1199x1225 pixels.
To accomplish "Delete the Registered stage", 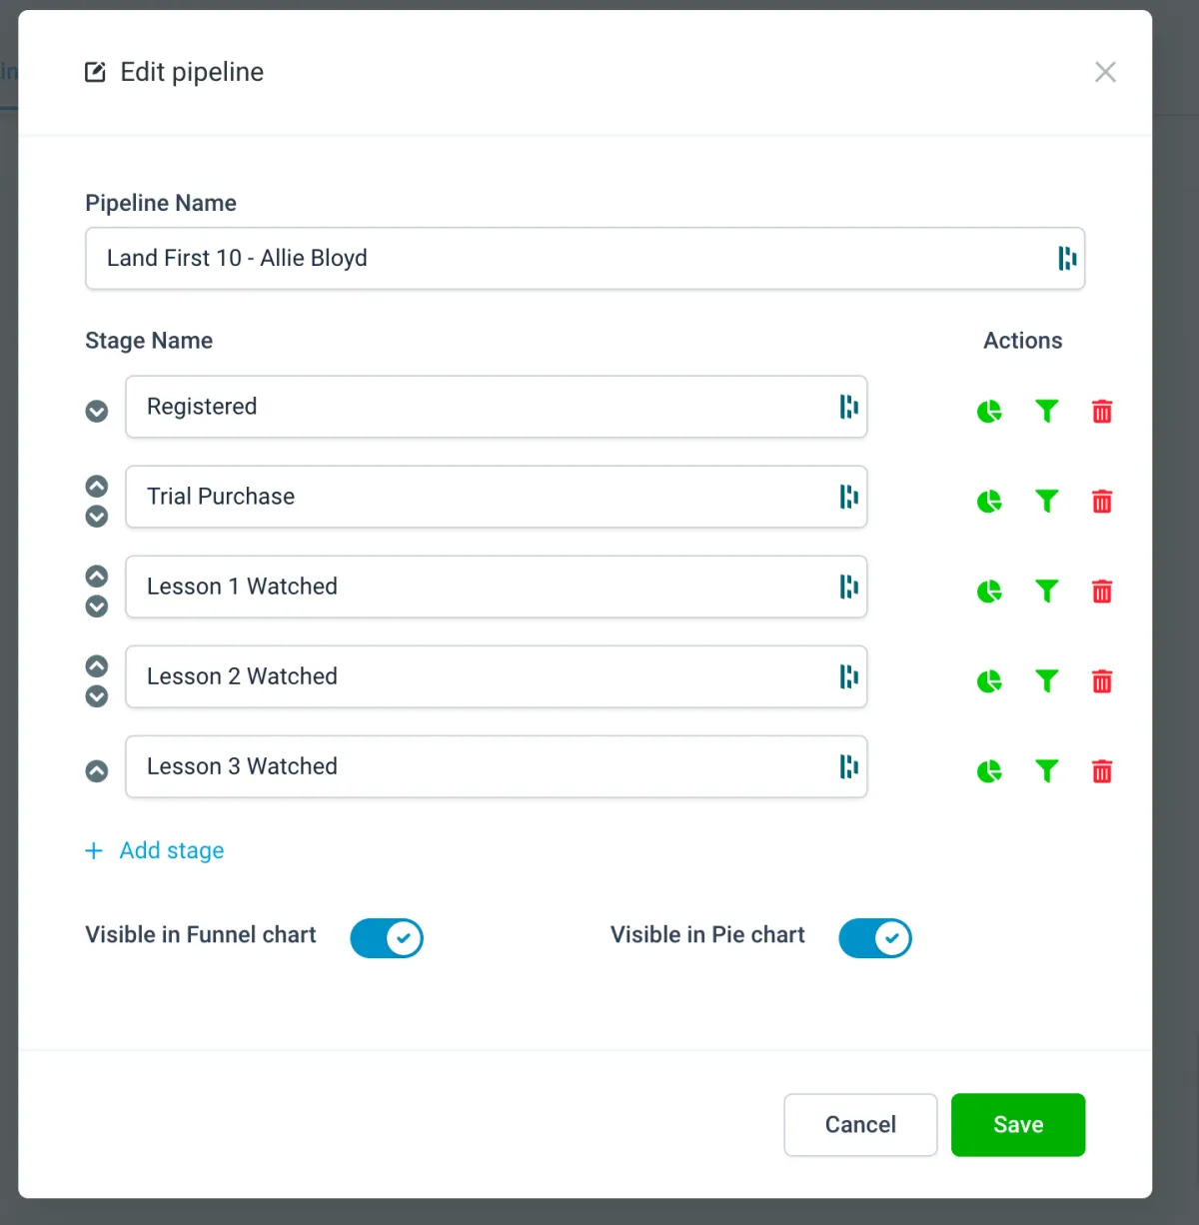I will (1102, 412).
